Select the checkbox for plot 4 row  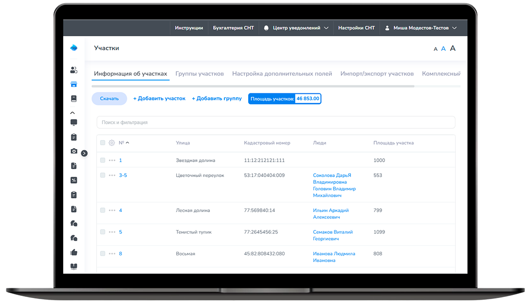tap(103, 210)
